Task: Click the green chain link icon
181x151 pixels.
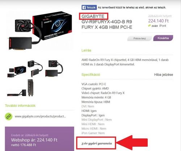Action: click(9, 117)
